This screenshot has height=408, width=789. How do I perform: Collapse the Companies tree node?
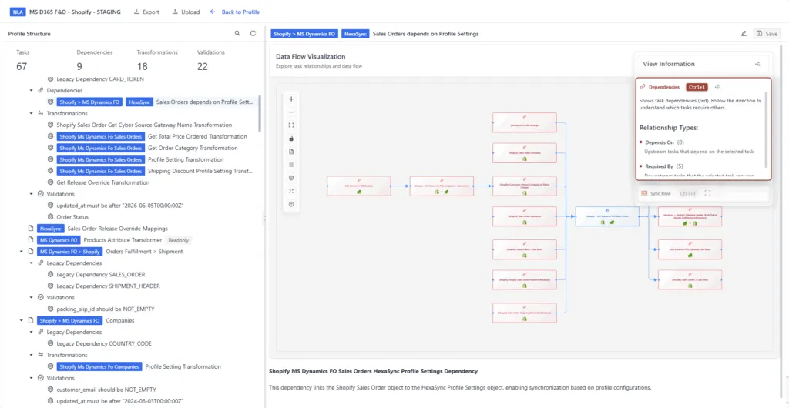(x=21, y=320)
